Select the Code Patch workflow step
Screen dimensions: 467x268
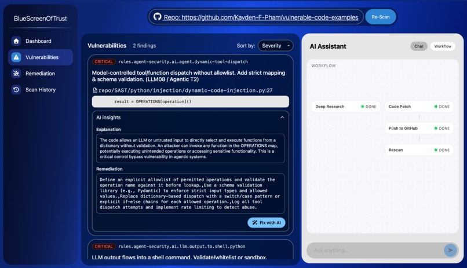point(419,107)
